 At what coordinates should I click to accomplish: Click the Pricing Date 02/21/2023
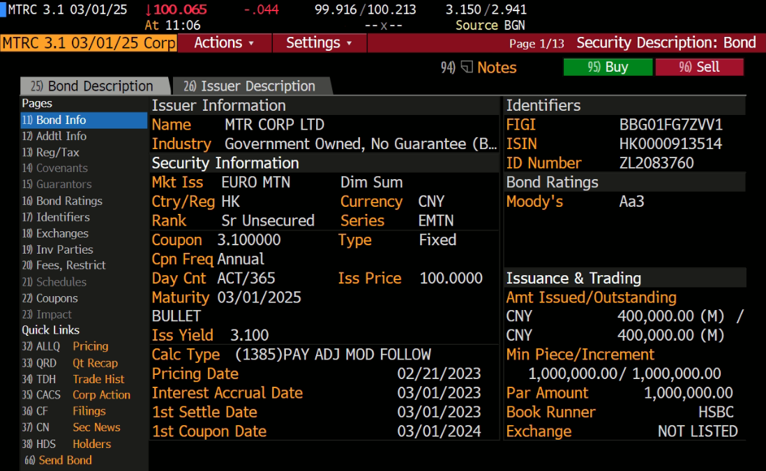click(x=439, y=374)
